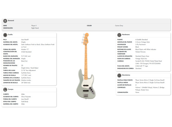This screenshot has width=172, height=127.
Task: Click the TUERCA PARA CUERDAS label
Action: [11, 73]
